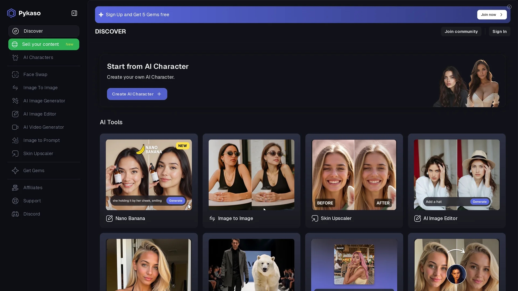Click the Sell your content coin icon

point(15,44)
